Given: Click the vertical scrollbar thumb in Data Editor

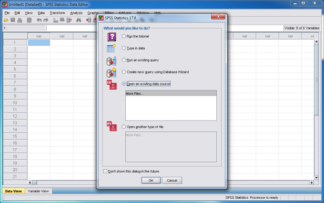Looking at the screenshot, I should pos(316,80).
